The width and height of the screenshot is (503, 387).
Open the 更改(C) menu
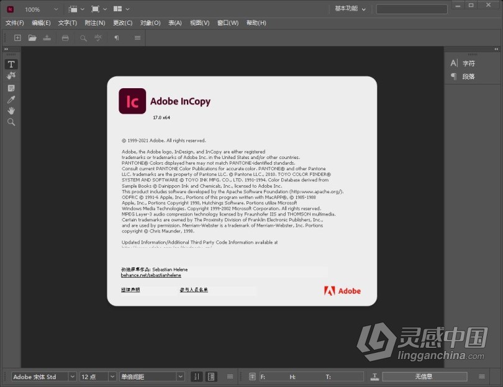tap(122, 23)
